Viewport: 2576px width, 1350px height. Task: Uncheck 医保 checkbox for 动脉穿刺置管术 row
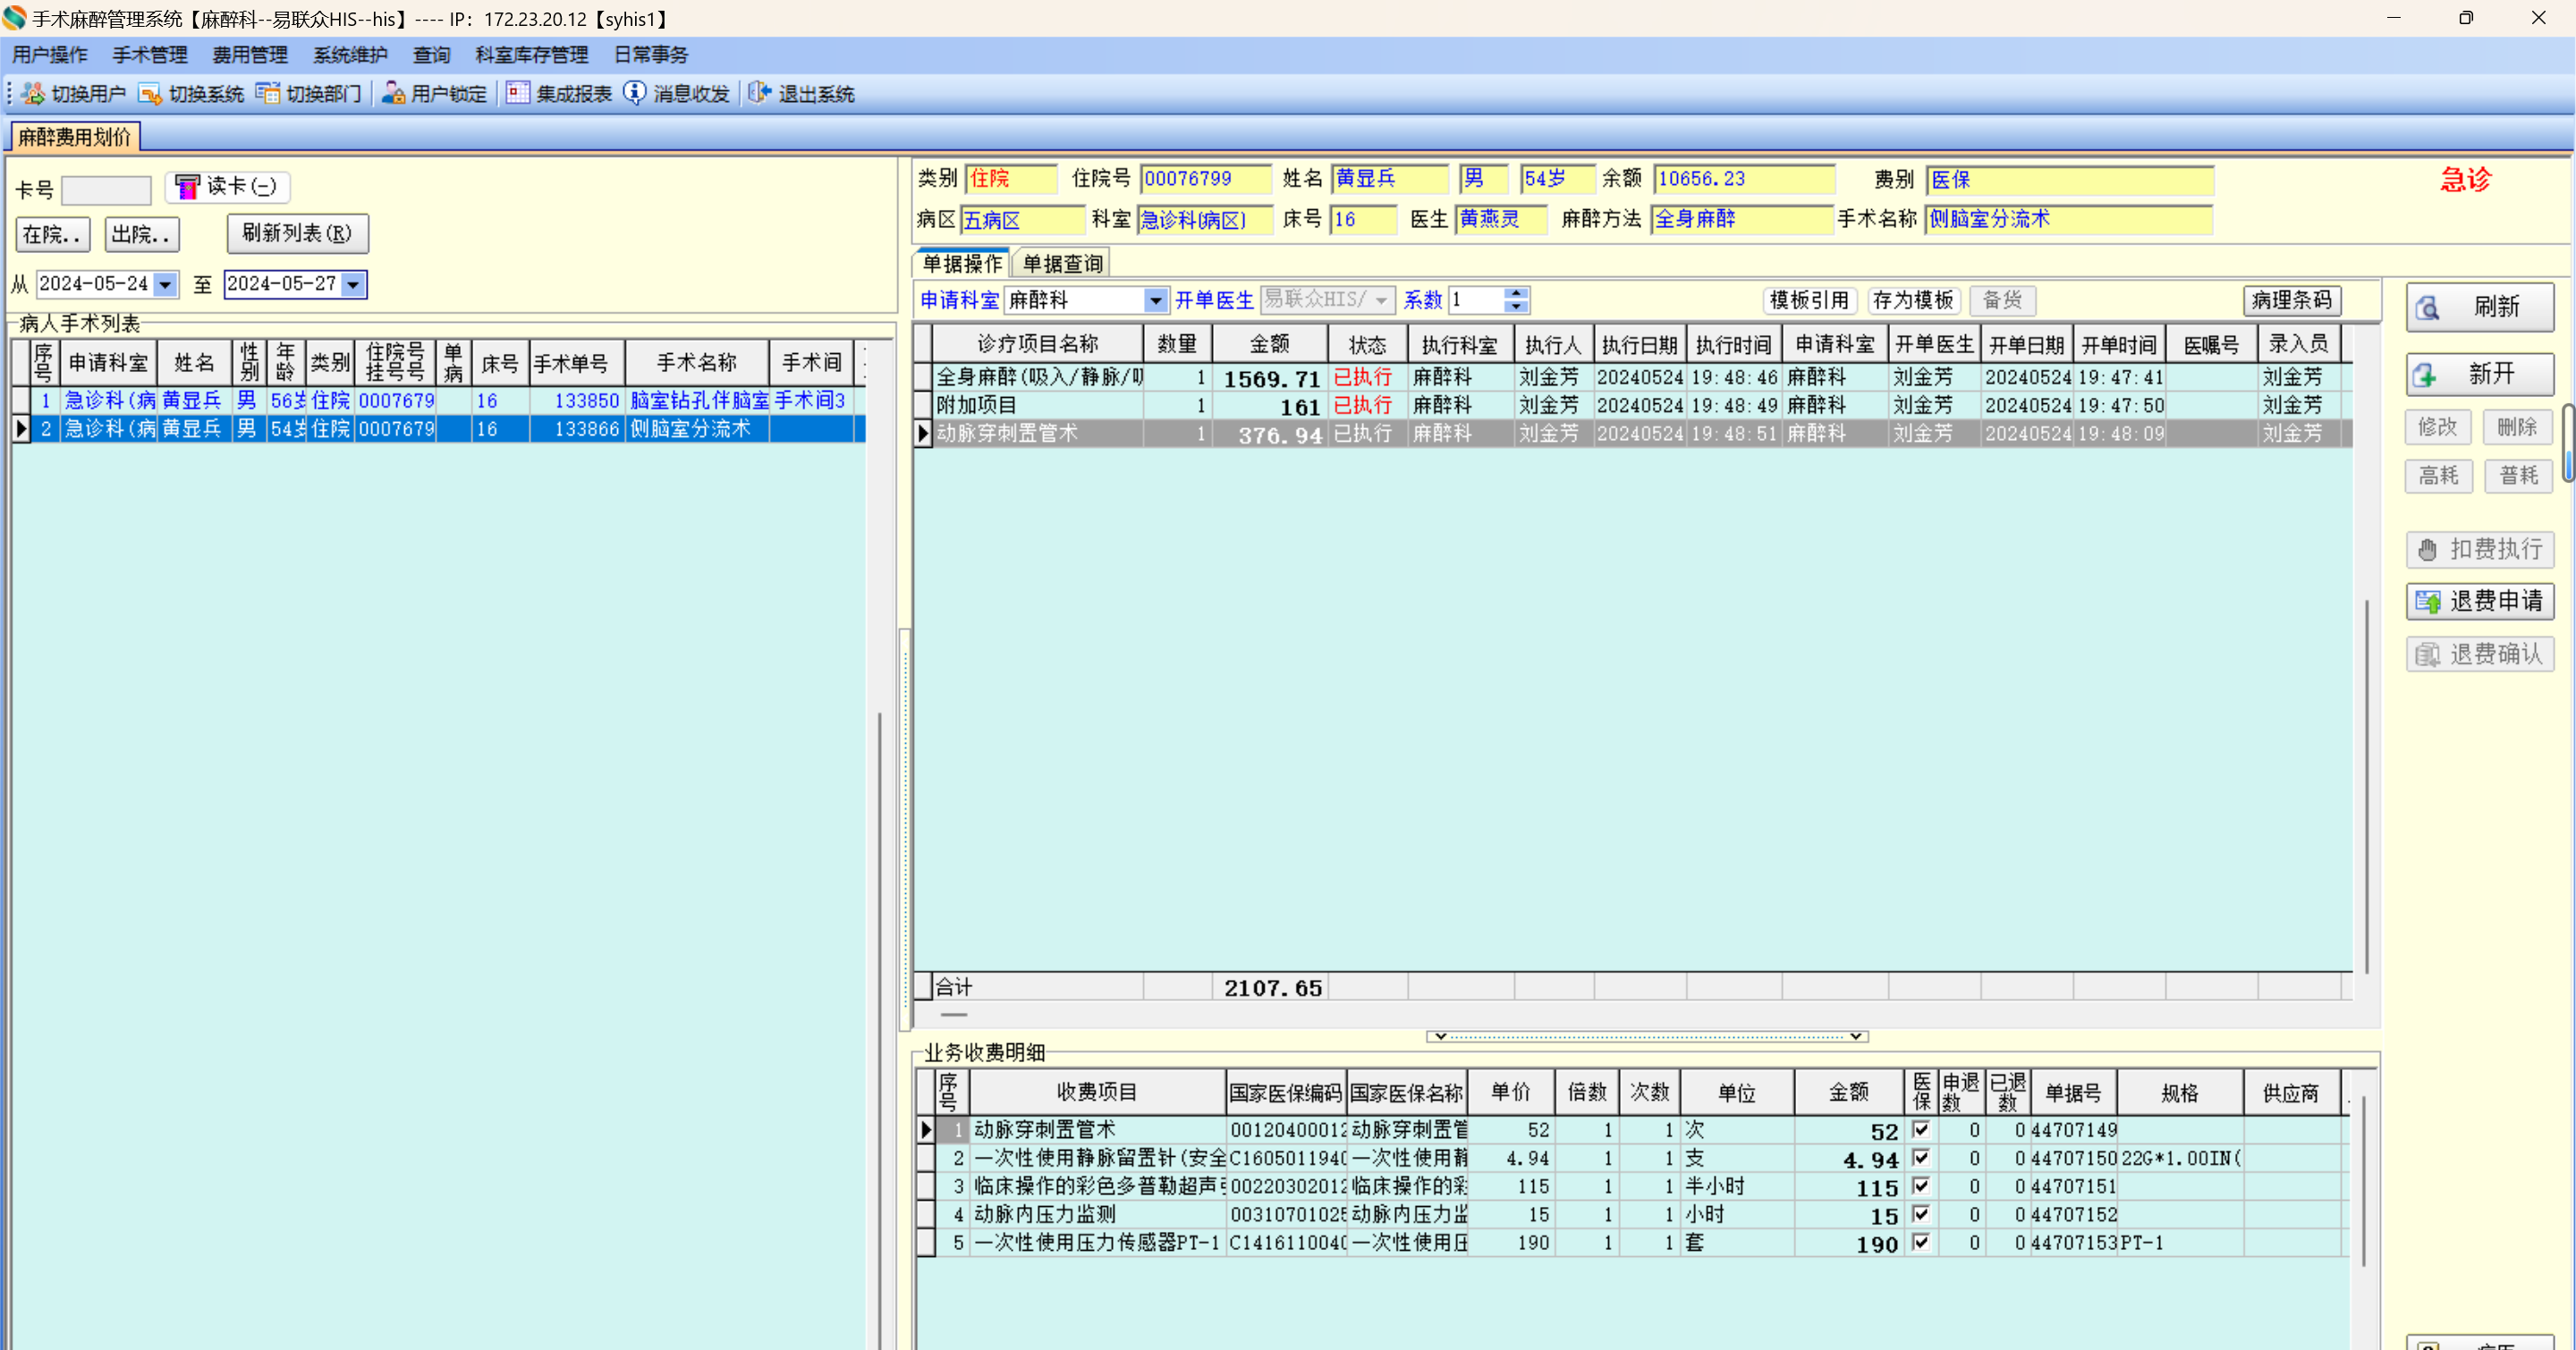tap(1920, 1129)
